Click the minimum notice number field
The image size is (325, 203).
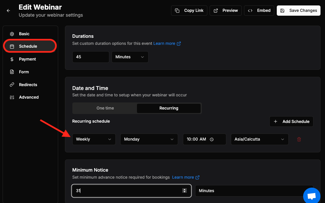coord(131,191)
